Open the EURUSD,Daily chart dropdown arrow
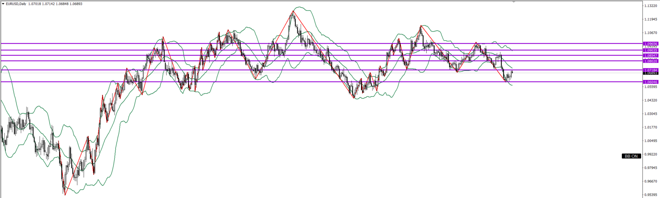The width and height of the screenshot is (660, 198). (x=3, y=4)
